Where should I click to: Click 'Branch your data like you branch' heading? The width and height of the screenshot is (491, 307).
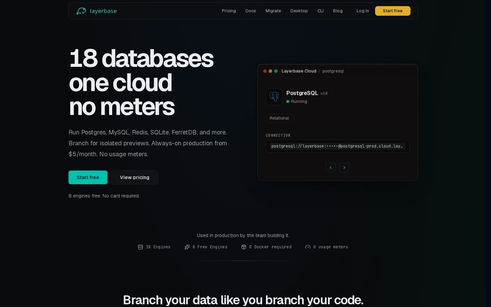pyautogui.click(x=243, y=300)
